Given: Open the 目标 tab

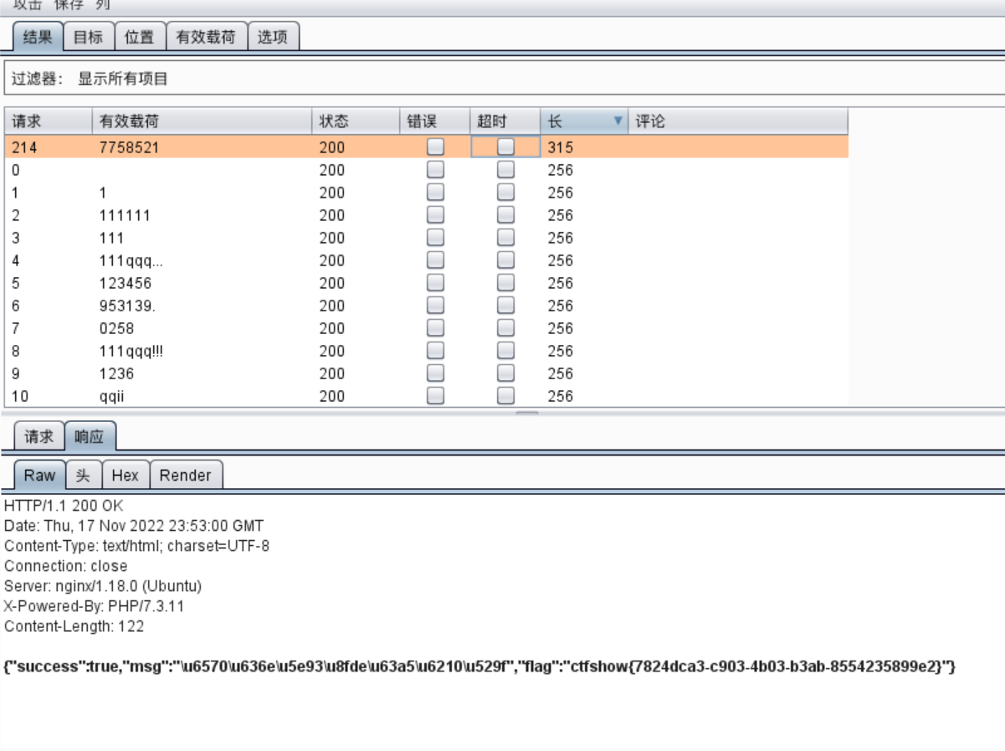Looking at the screenshot, I should 89,37.
